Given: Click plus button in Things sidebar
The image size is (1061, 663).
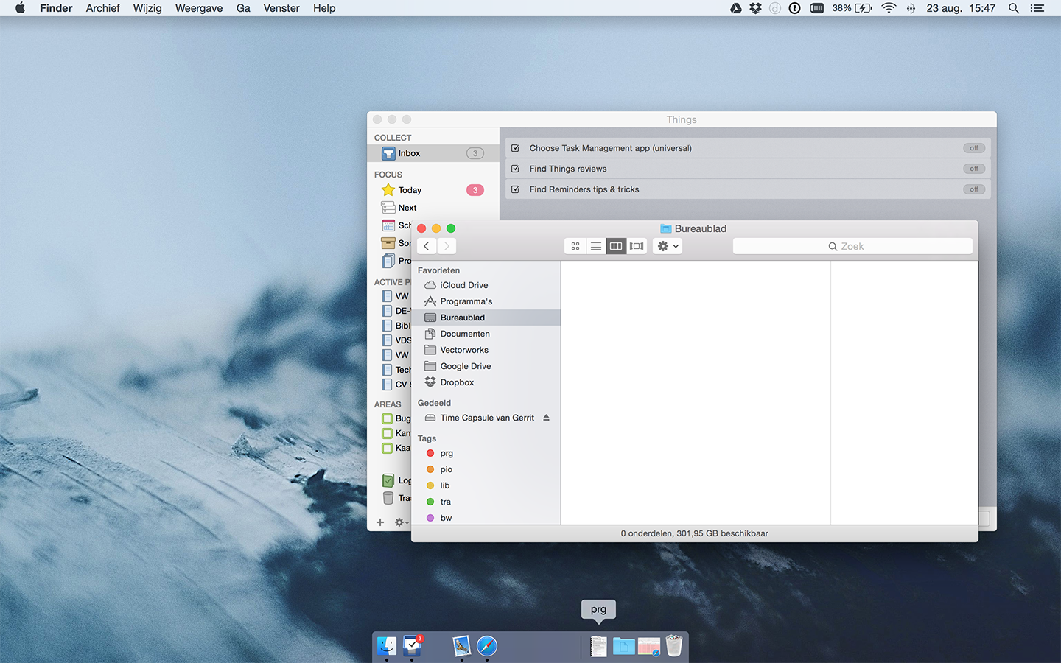Looking at the screenshot, I should click(x=380, y=522).
